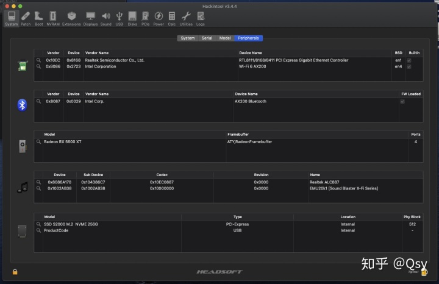Switch to the System tab
Viewport: 439px width, 284px height.
click(188, 38)
